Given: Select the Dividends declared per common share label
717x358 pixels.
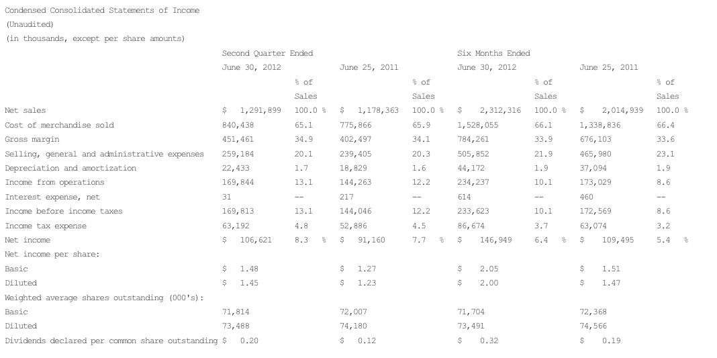Looking at the screenshot, I should click(x=111, y=341).
